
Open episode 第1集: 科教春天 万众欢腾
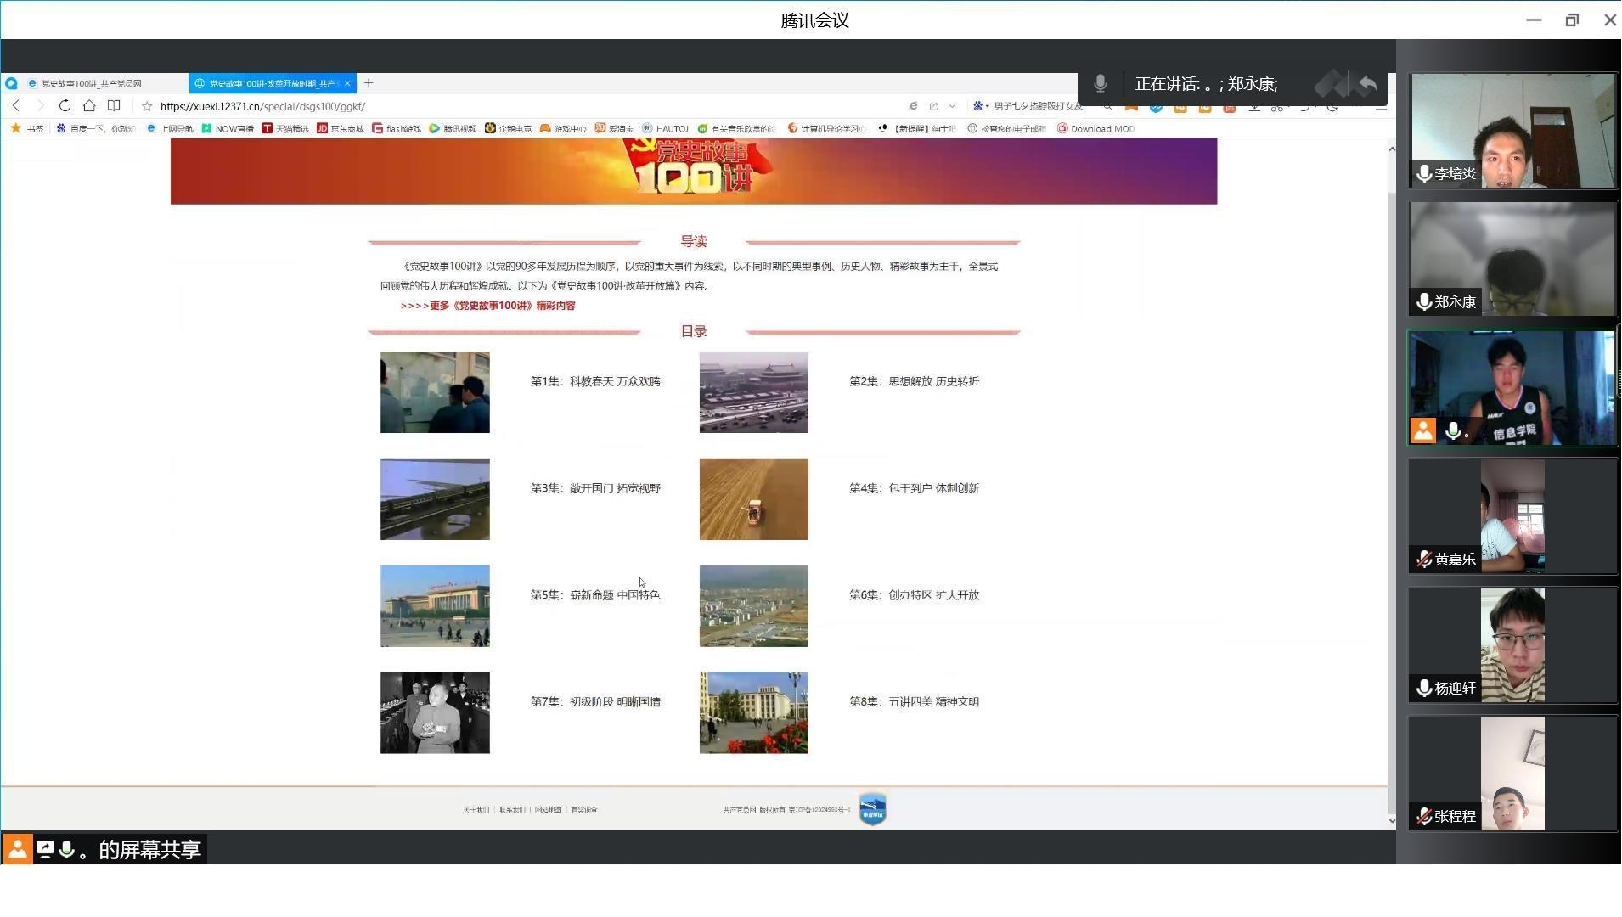click(595, 381)
